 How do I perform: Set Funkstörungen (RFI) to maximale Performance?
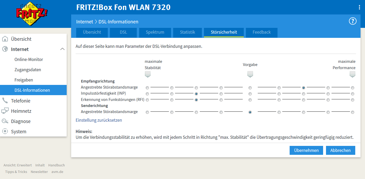[353, 100]
